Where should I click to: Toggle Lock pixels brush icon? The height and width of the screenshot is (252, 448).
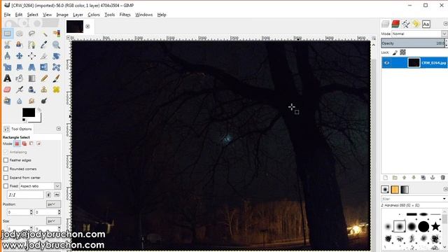click(395, 52)
